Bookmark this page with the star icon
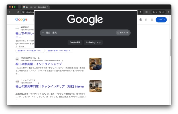This screenshot has width=178, height=114. pos(141,12)
